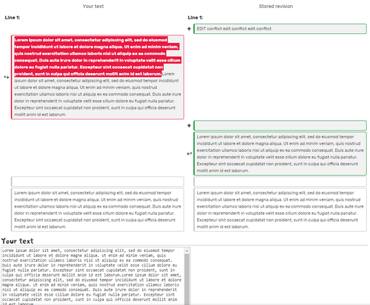Click the empty unchanged box in Stored revision column

280,182
